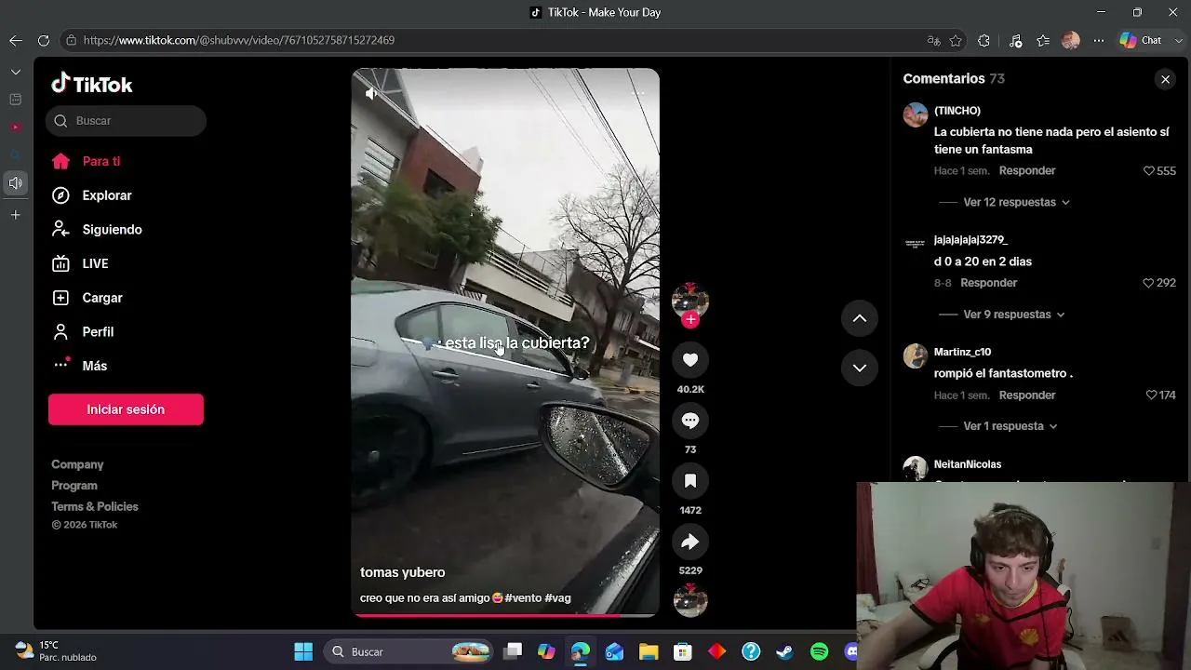The height and width of the screenshot is (670, 1191).
Task: Open the creator's avatar above the like button
Action: tap(690, 300)
